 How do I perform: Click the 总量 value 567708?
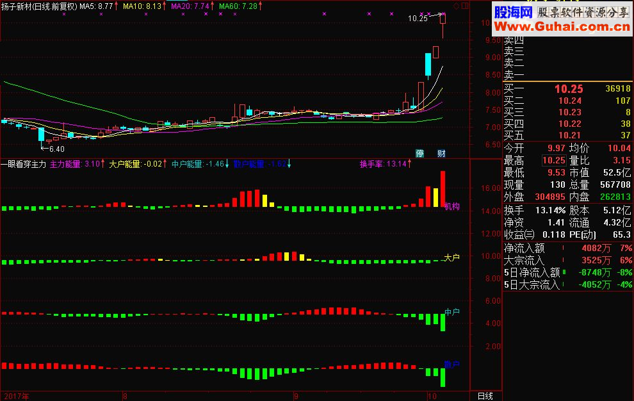pyautogui.click(x=615, y=184)
